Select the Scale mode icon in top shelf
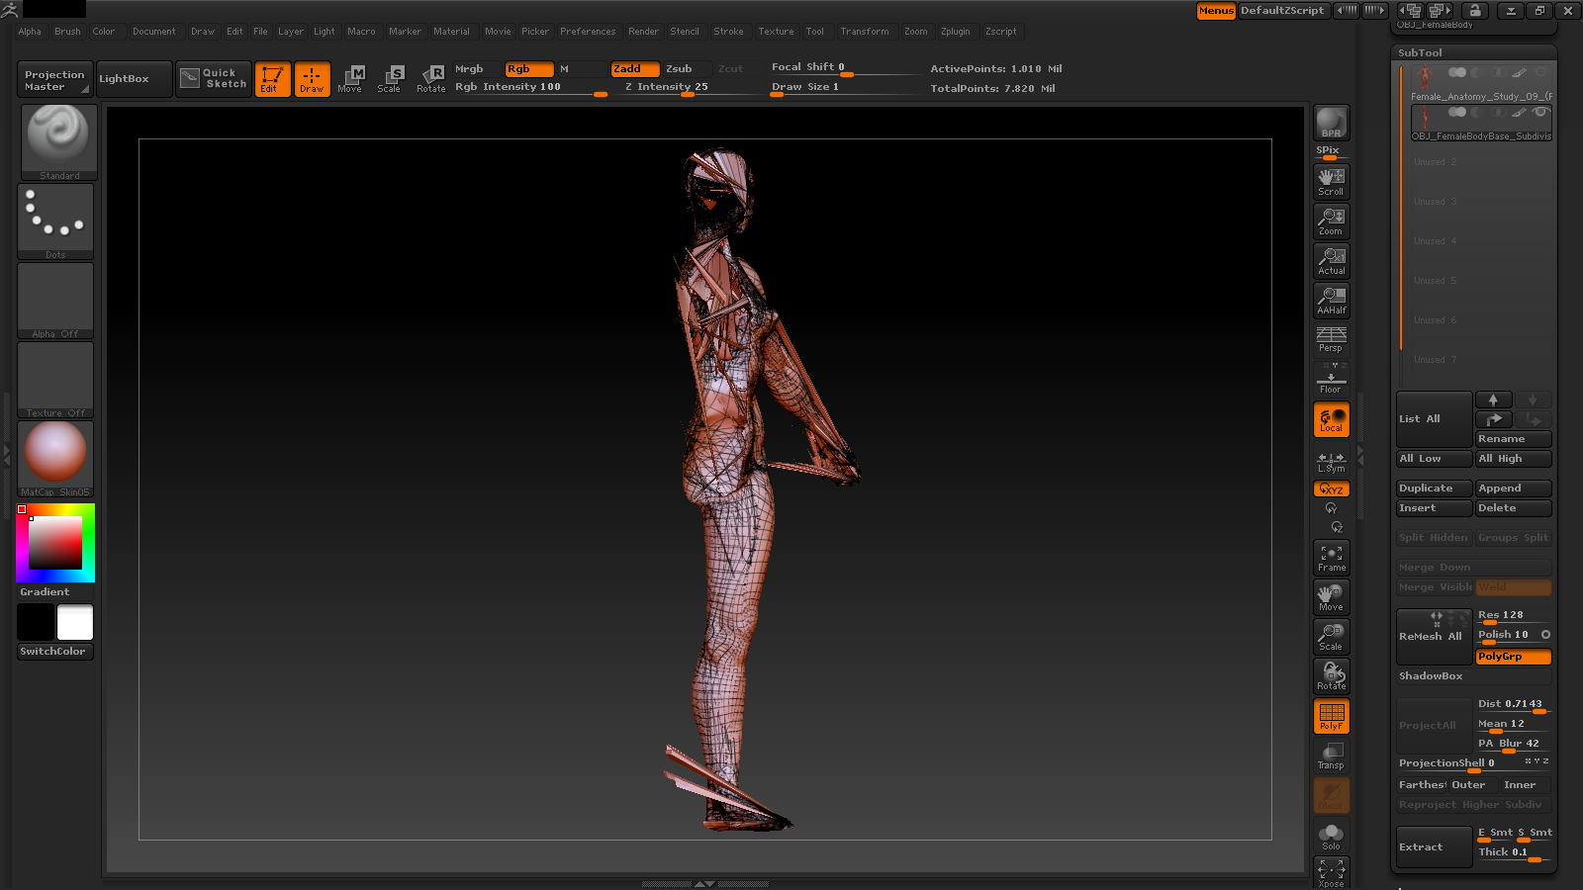Screen dimensions: 1583x890 pos(389,79)
